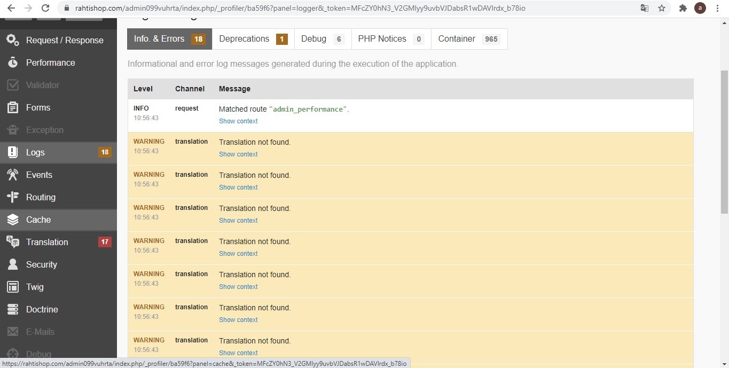Image resolution: width=729 pixels, height=368 pixels.
Task: Open the Extensions puzzle icon
Action: (683, 8)
